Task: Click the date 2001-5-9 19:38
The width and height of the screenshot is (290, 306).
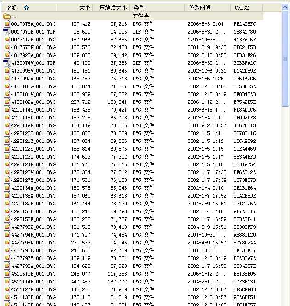Action: click(x=207, y=47)
